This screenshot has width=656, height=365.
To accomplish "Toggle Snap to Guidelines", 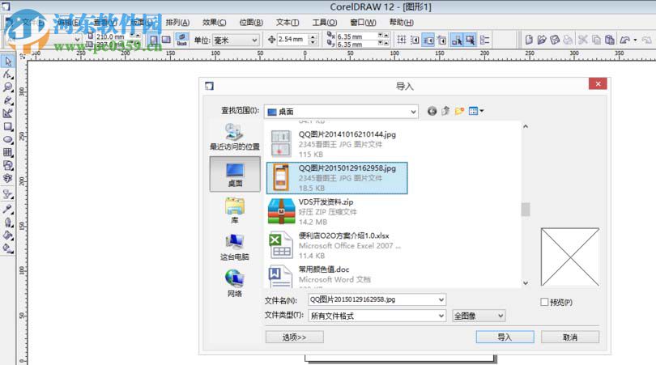I will point(415,40).
